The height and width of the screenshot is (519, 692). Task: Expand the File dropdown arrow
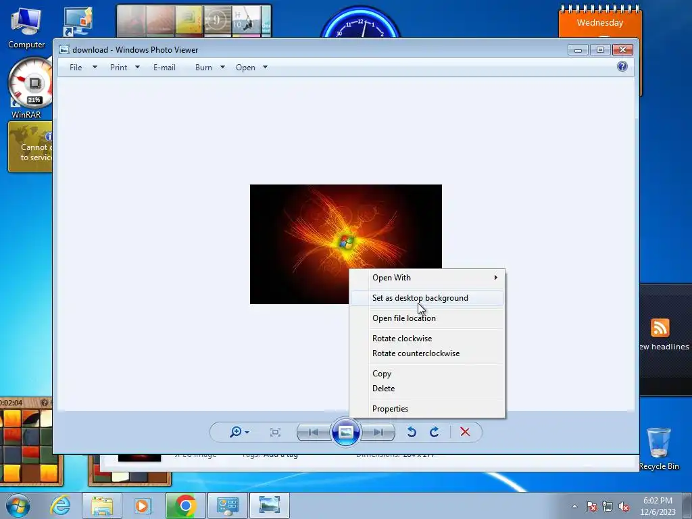click(x=95, y=67)
